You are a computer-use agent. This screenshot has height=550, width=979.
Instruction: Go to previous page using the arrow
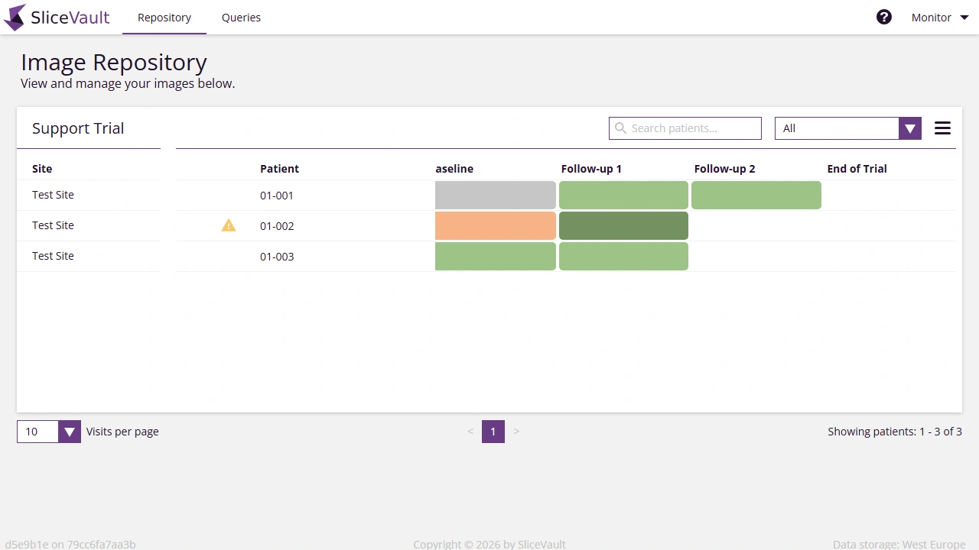(x=470, y=431)
